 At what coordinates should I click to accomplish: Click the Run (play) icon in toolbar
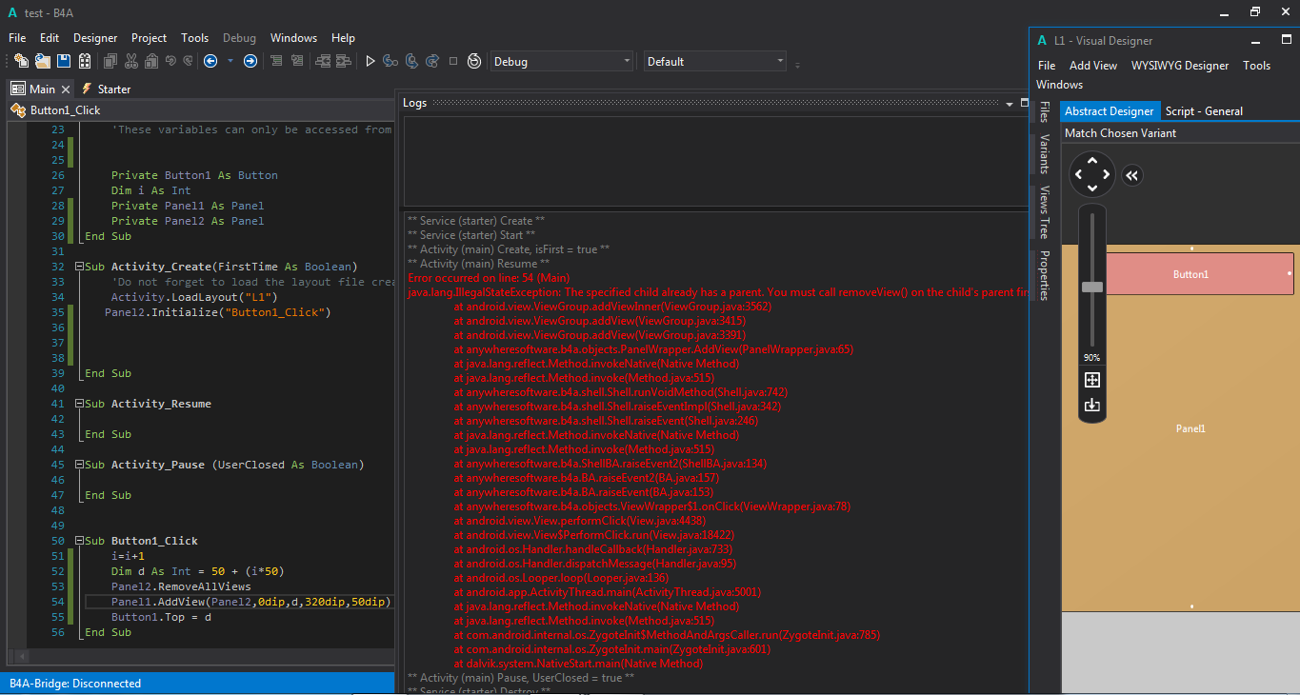370,61
